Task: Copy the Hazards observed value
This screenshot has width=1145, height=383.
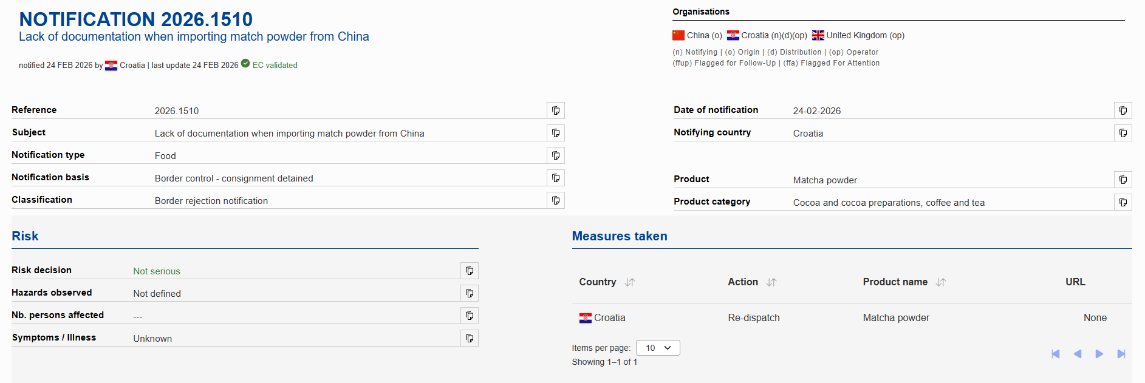Action: (470, 293)
